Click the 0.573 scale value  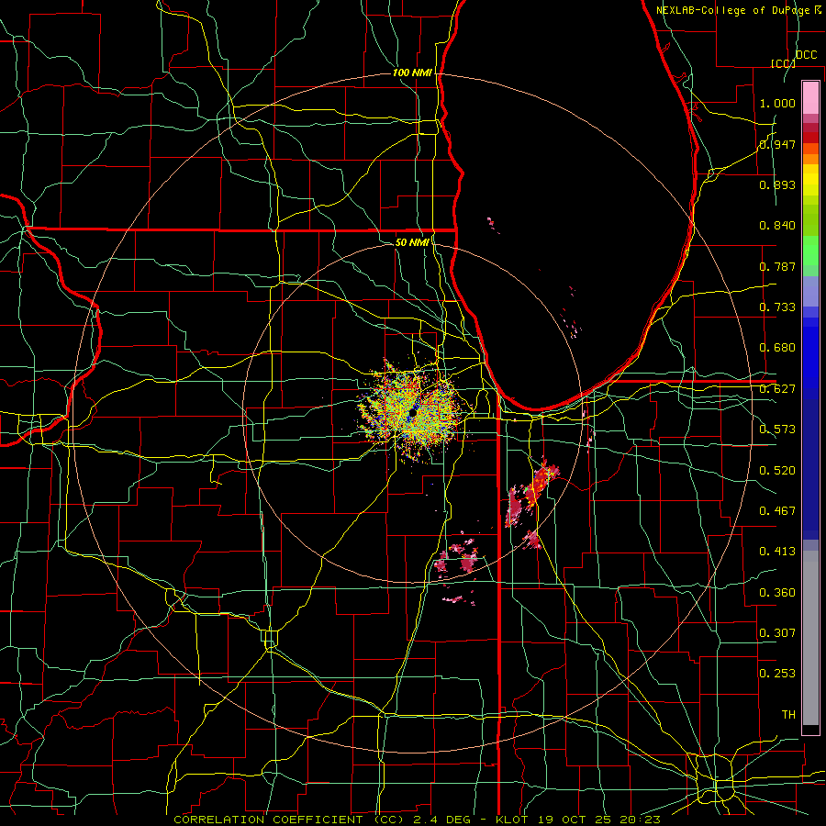pyautogui.click(x=777, y=430)
